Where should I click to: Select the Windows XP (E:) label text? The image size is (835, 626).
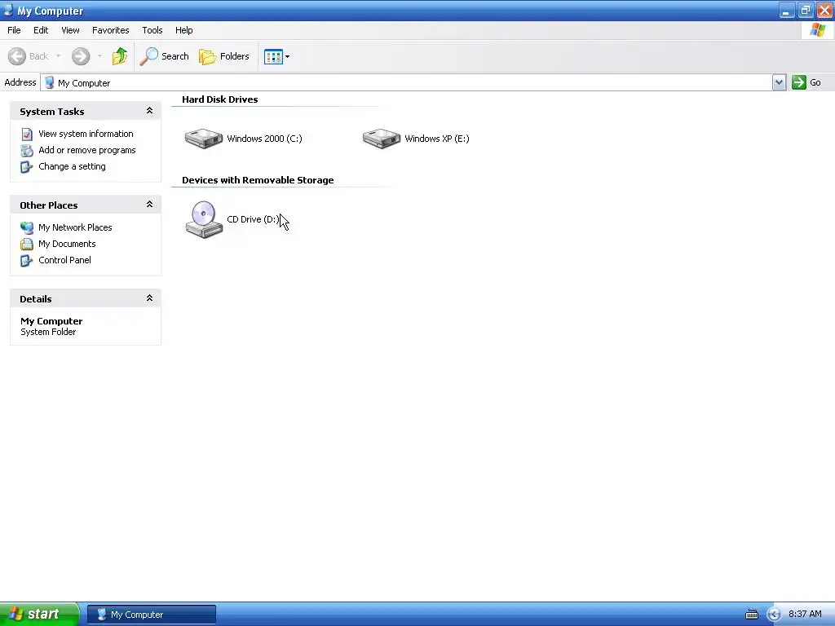[x=437, y=139]
